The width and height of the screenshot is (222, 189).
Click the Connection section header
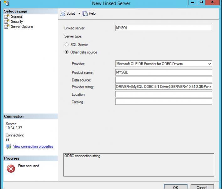click(x=31, y=116)
